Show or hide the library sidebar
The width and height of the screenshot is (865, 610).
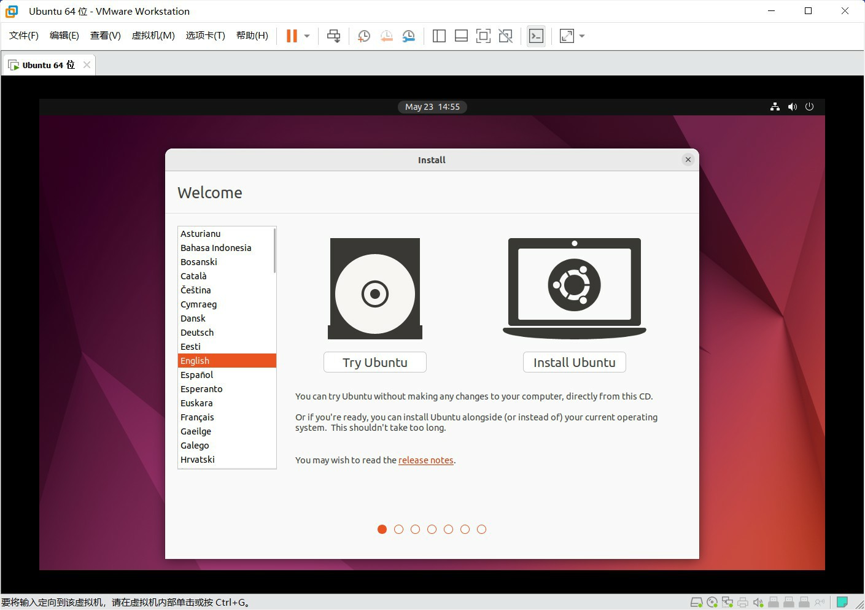(x=439, y=36)
